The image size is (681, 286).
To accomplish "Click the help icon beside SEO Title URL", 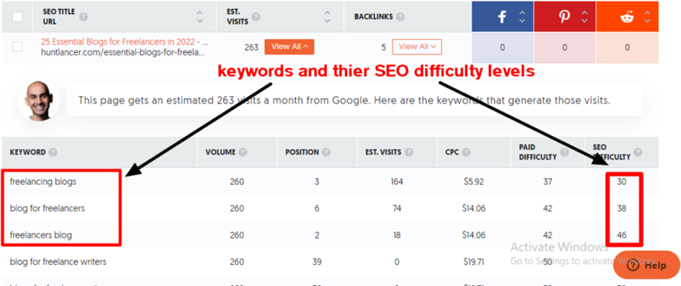I will [84, 17].
